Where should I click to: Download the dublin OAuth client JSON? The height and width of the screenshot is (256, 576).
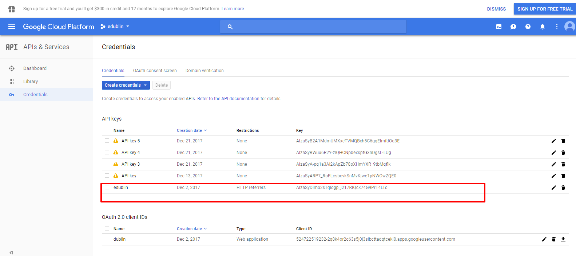click(x=563, y=239)
